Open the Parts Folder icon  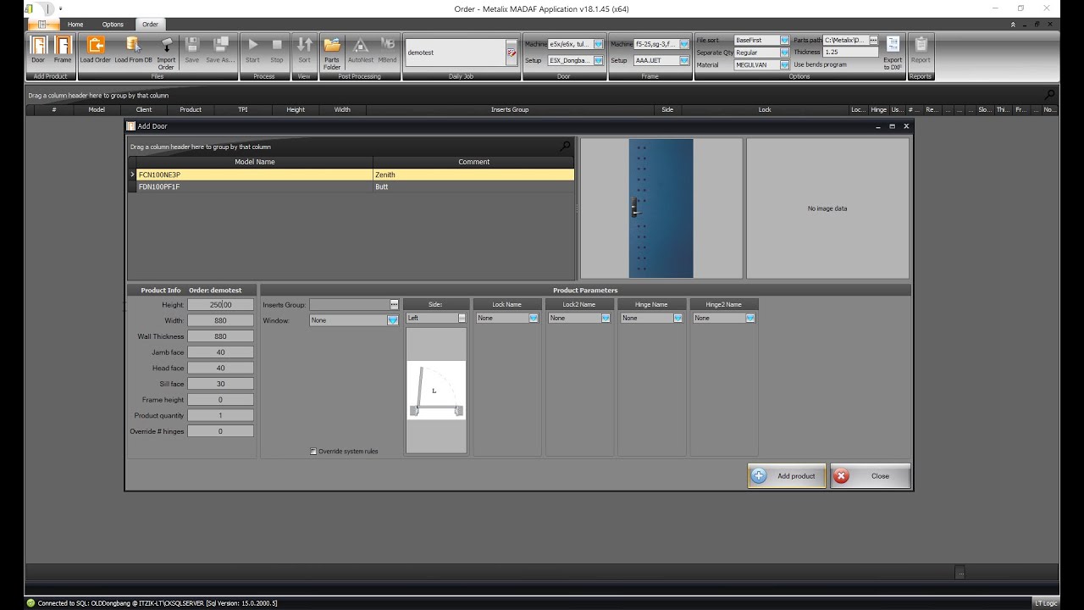pos(332,45)
